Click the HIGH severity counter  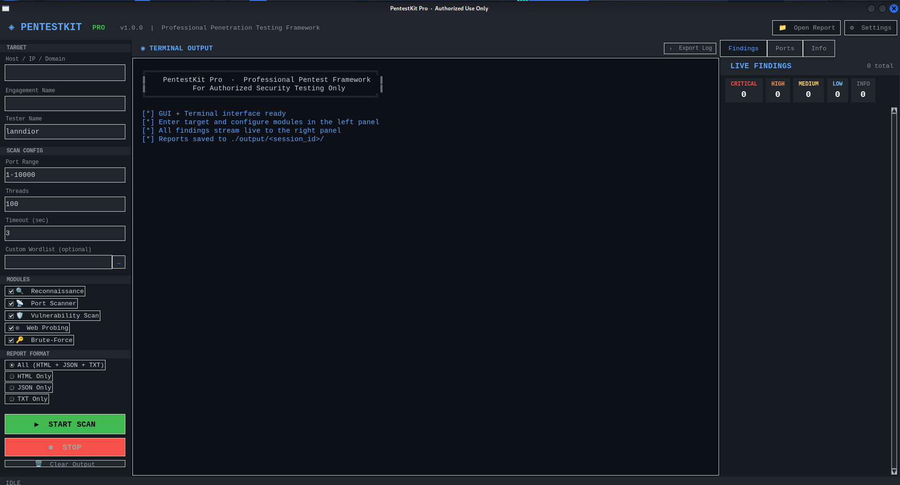click(777, 90)
